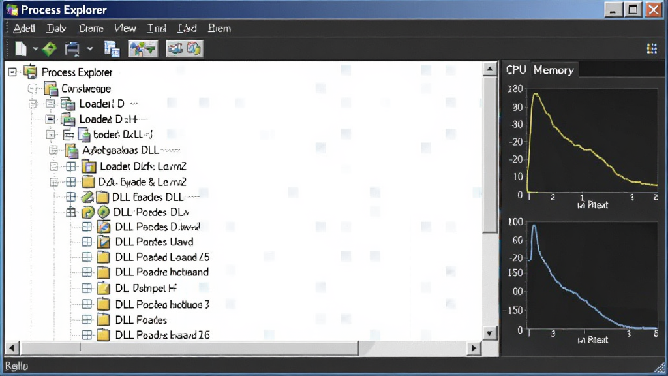Click the colorful cube toolbar icon
This screenshot has height=376, width=668.
(x=194, y=48)
